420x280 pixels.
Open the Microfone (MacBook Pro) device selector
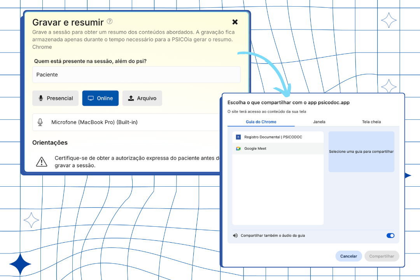point(128,122)
